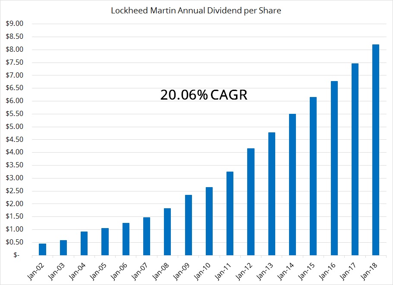The image size is (393, 285).
Task: Select the $5.00 y-axis label
Action: (15, 126)
